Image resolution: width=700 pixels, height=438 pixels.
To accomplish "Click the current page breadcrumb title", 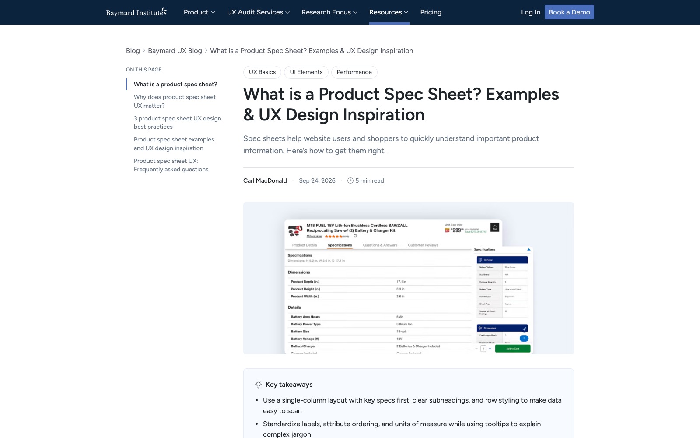I will tap(311, 51).
